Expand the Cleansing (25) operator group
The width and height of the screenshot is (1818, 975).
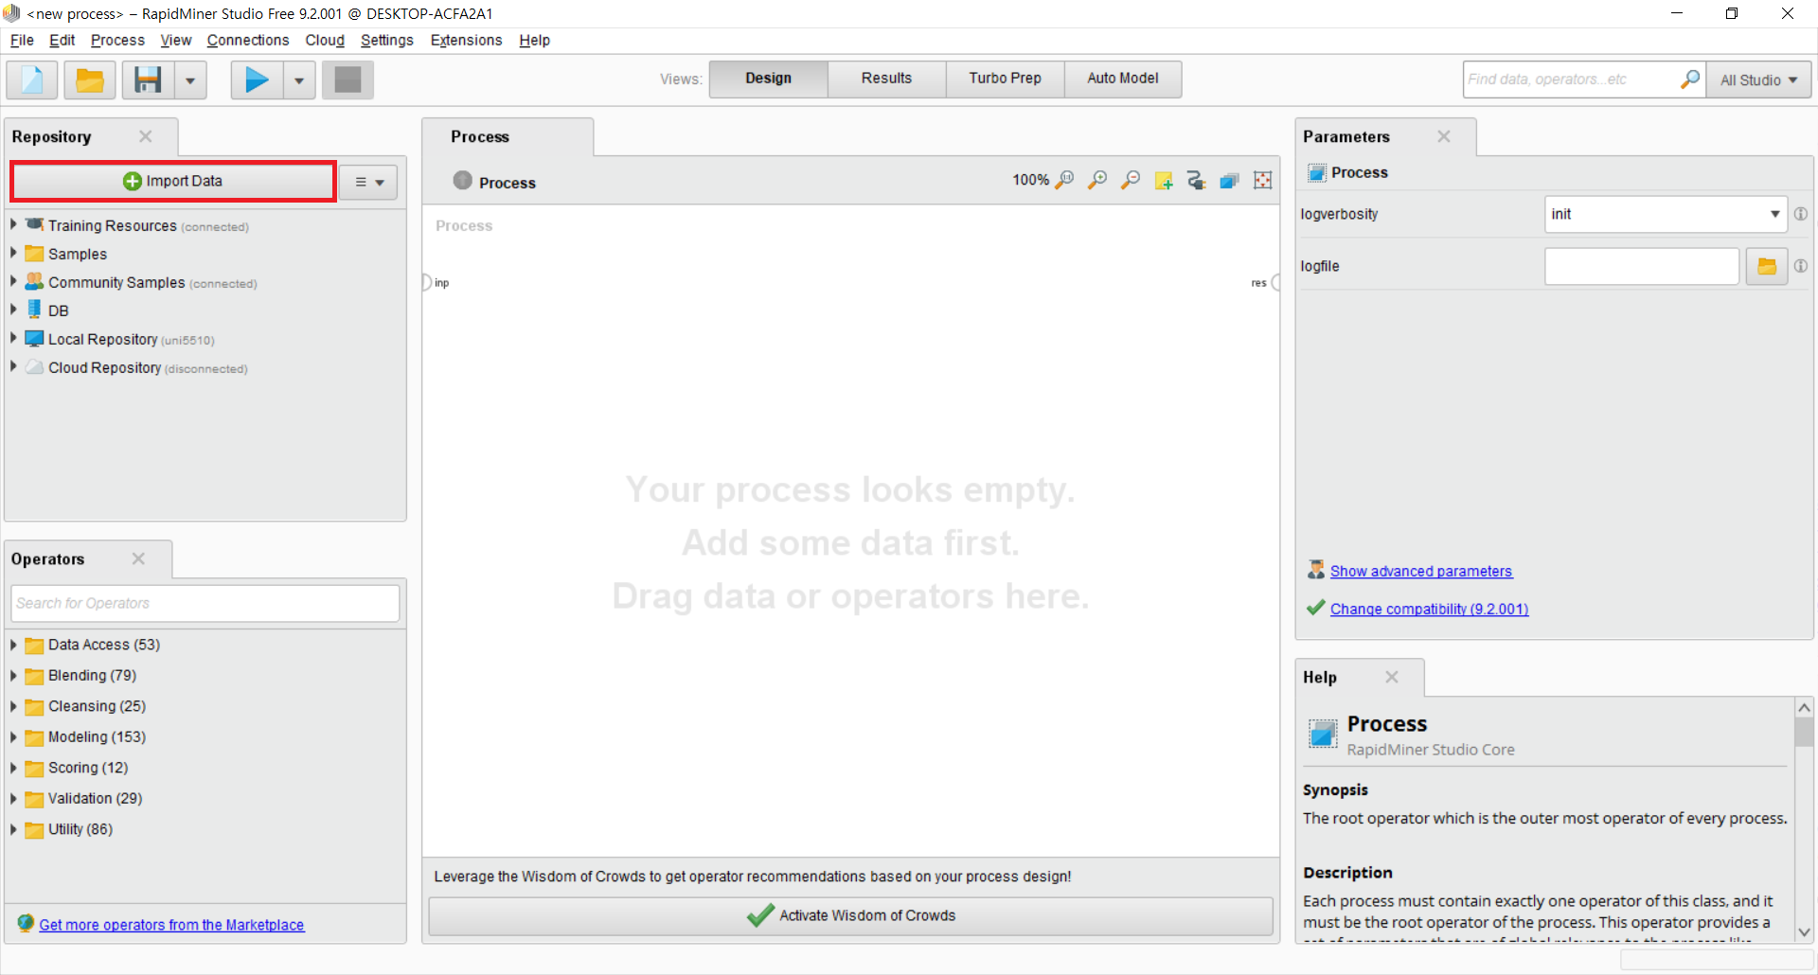pyautogui.click(x=13, y=706)
